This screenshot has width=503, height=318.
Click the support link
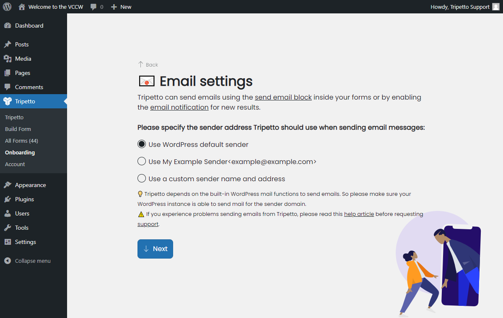pyautogui.click(x=148, y=224)
